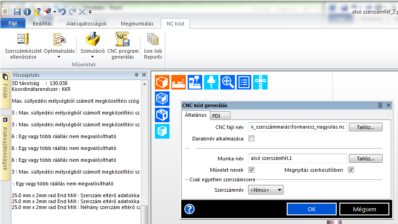Switch to the Alaksajátosságok ribbon tab

(x=87, y=24)
